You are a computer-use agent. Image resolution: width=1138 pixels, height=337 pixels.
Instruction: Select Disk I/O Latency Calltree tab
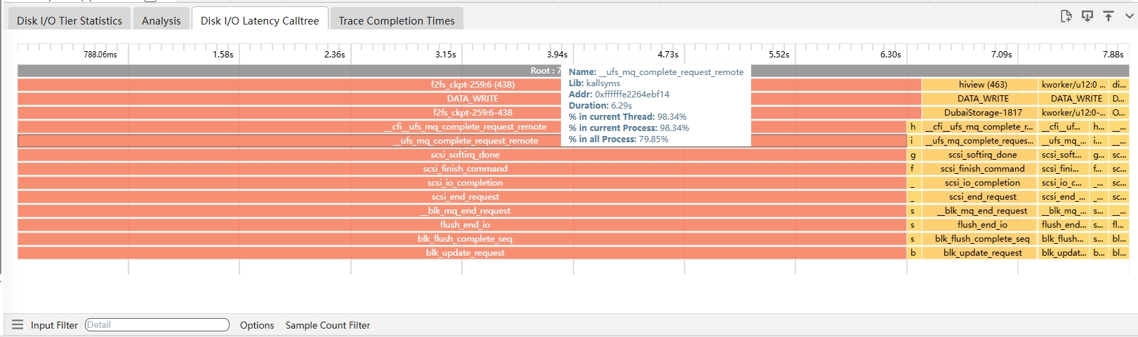(x=260, y=20)
